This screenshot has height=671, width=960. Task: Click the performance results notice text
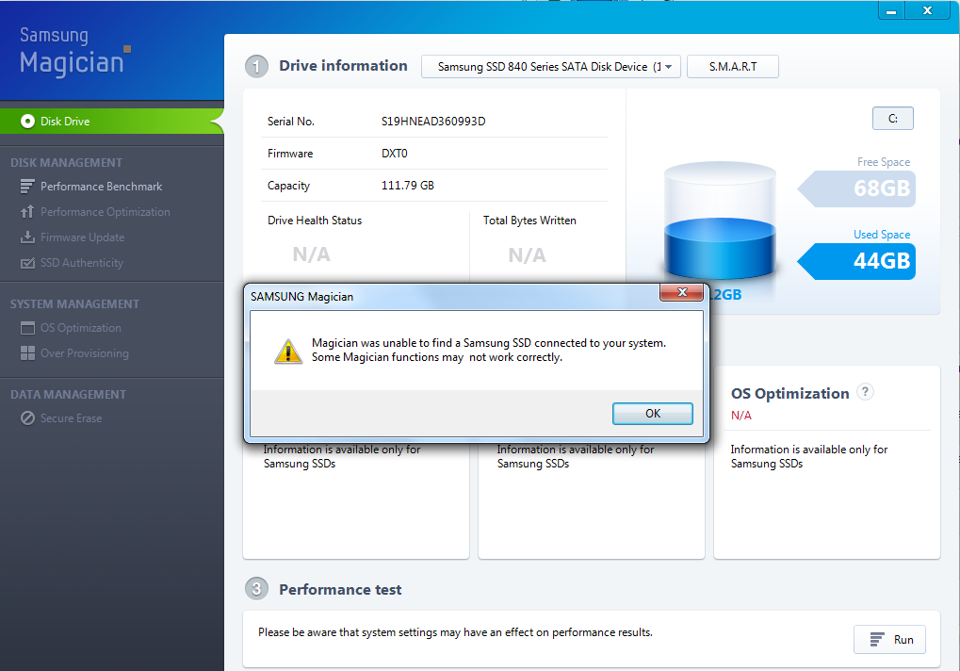click(456, 632)
